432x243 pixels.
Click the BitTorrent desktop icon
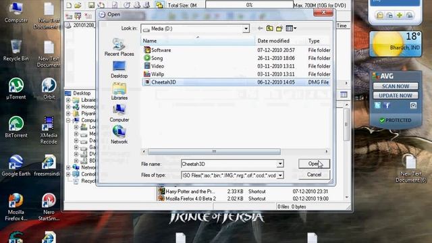(16, 127)
